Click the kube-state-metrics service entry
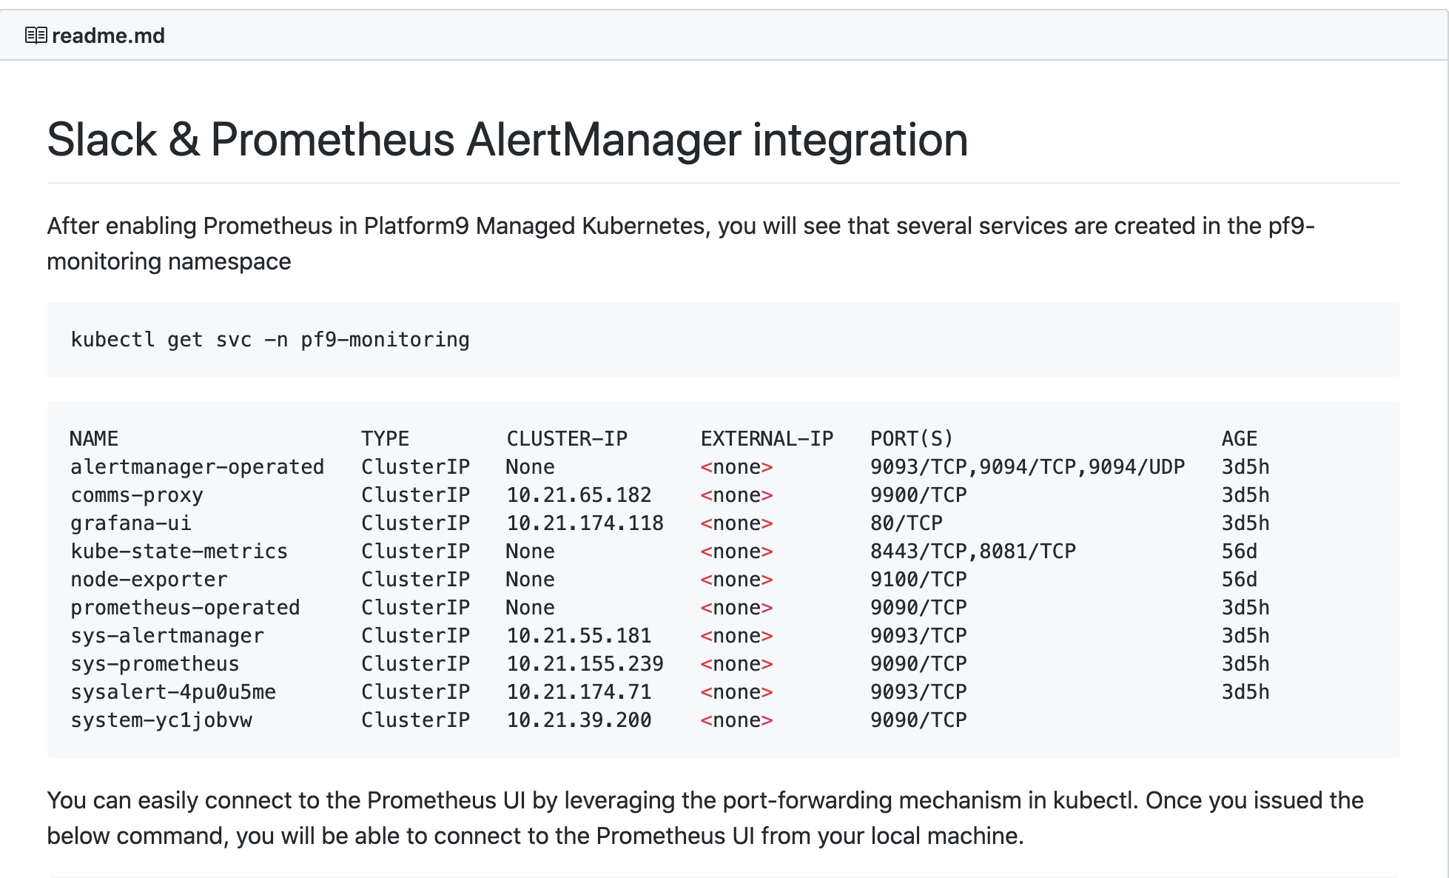Image resolution: width=1449 pixels, height=878 pixels. (178, 551)
